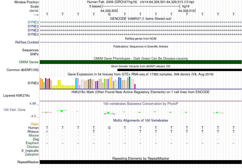
Task: Click the X_tropicalis species label
Action: click(30, 151)
